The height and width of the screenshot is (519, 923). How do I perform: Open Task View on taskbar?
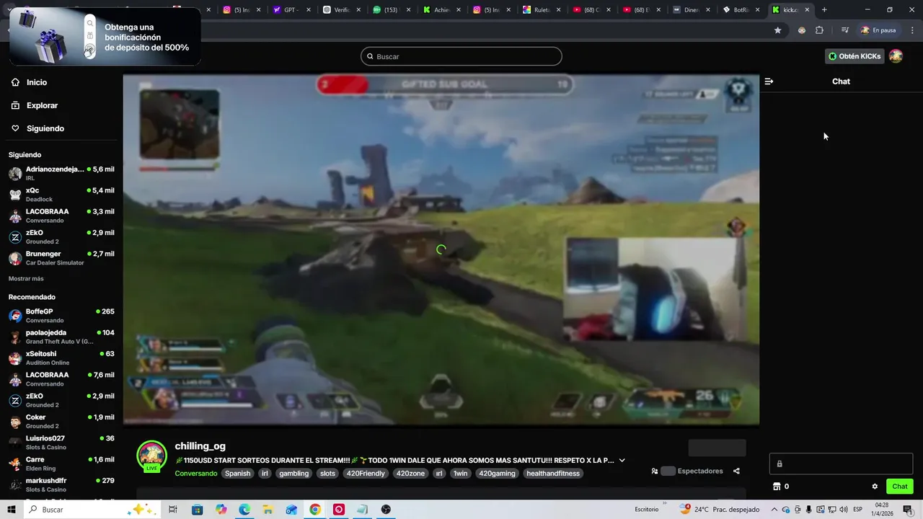(x=173, y=510)
